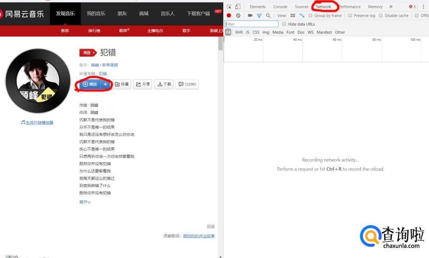Switch to the large request rows view
Viewport: 429px width, 258px height.
[x=293, y=15]
